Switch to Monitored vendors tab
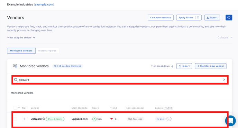Screen dimensions: 238x128 [x=21, y=51]
